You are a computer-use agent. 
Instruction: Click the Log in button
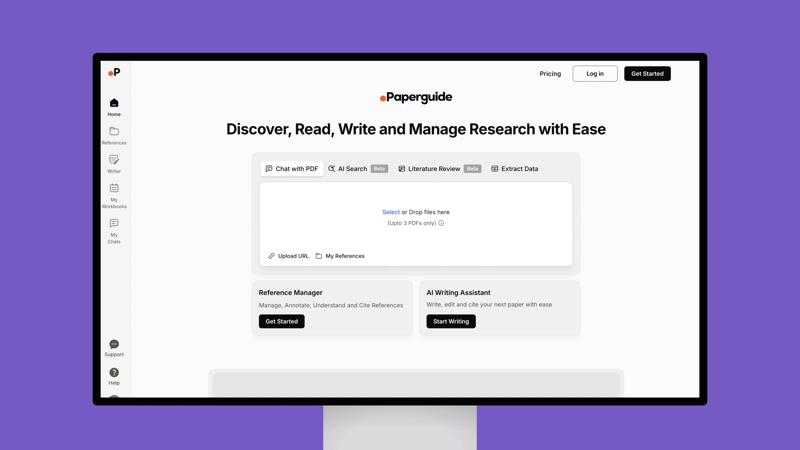[595, 74]
